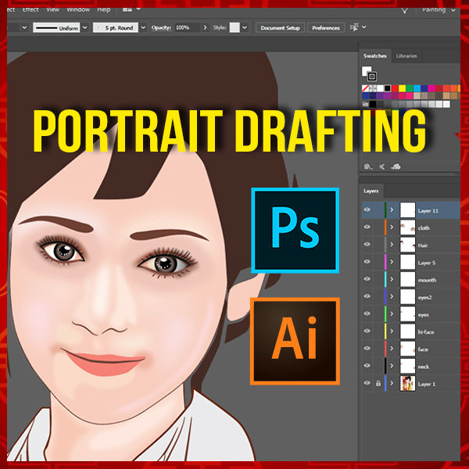469x469 pixels.
Task: Hide Layer 1 using its eye icon
Action: click(367, 384)
